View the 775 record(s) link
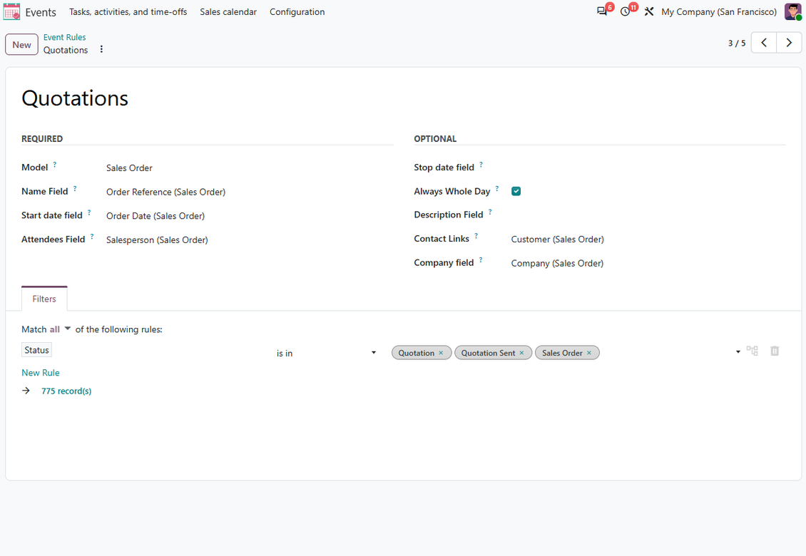The height and width of the screenshot is (556, 806). (x=66, y=391)
